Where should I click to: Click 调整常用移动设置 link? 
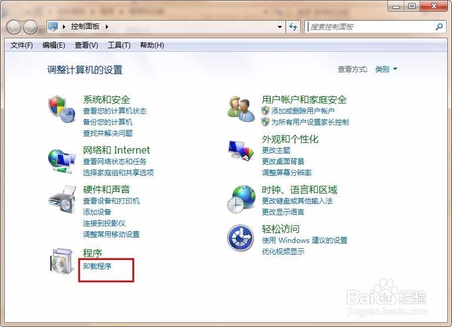click(x=111, y=235)
